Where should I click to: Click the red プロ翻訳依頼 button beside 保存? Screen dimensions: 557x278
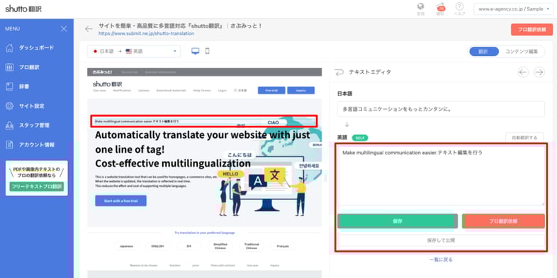coord(503,221)
